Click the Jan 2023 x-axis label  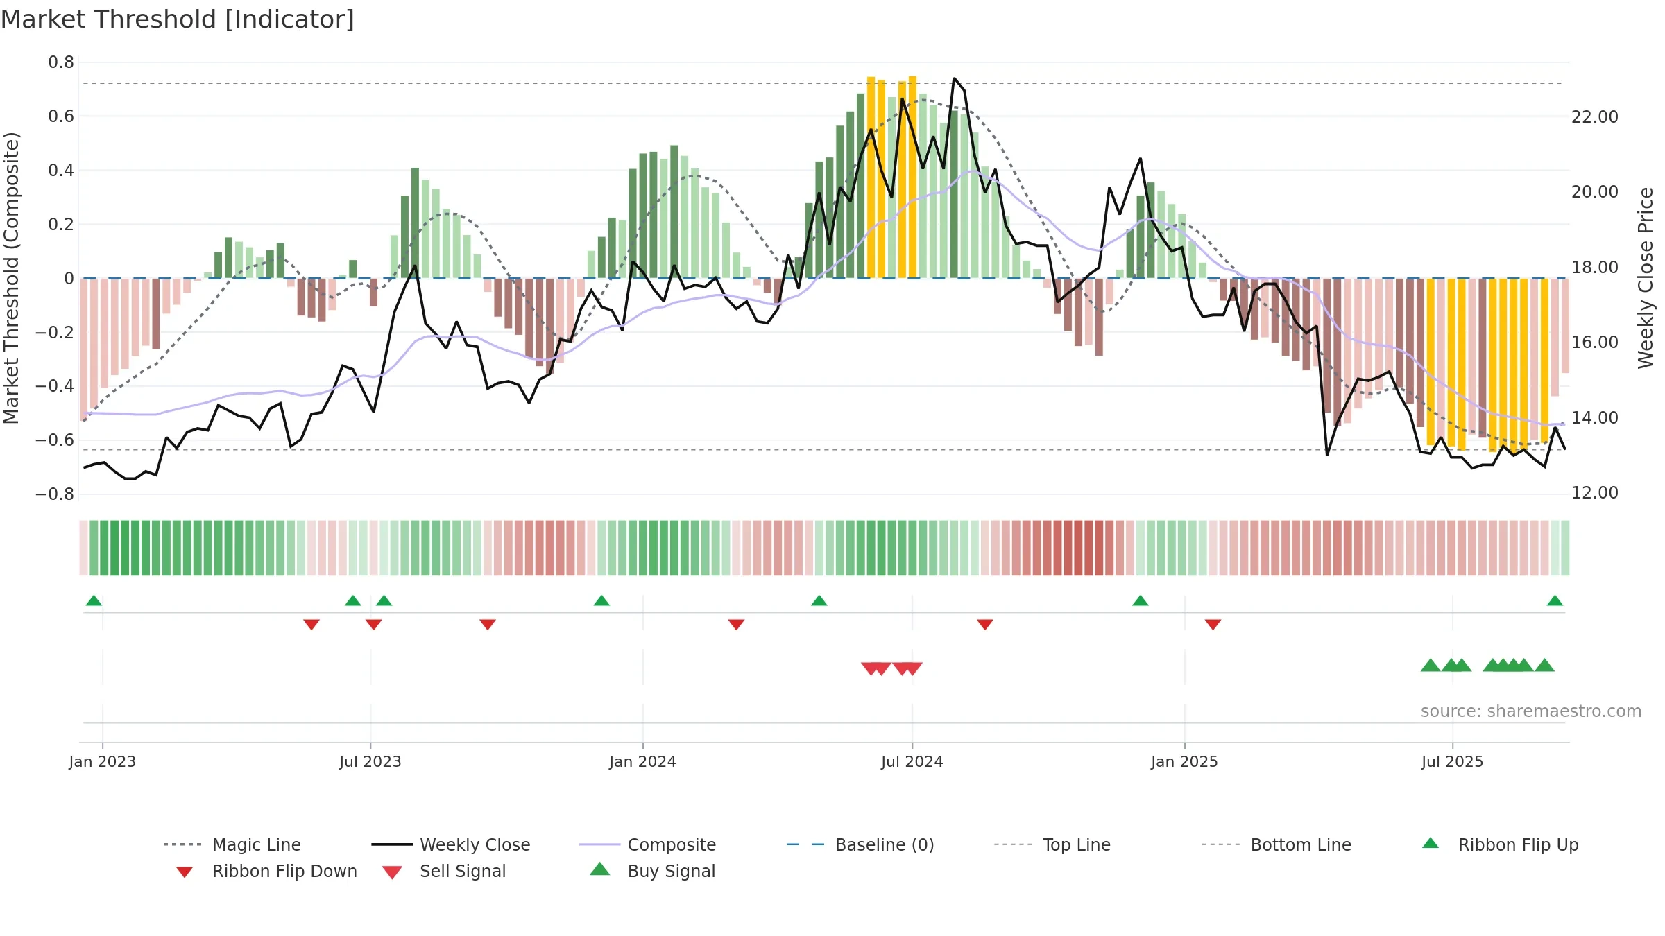click(x=103, y=761)
